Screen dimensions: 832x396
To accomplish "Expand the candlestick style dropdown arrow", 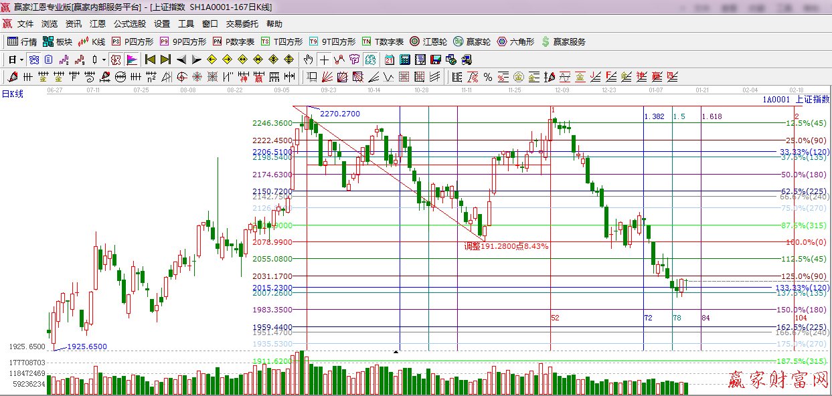I will 104,60.
